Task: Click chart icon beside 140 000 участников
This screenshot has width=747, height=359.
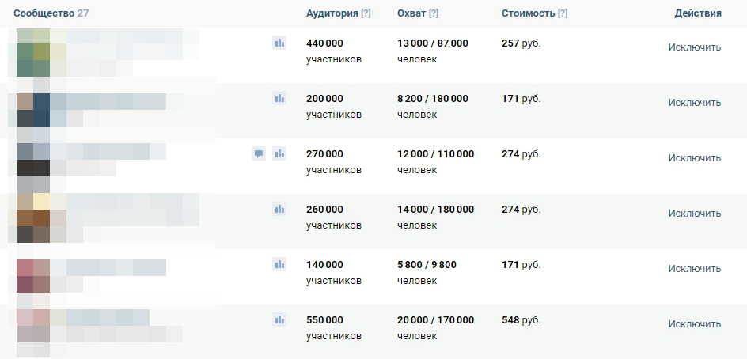Action: coord(279,264)
